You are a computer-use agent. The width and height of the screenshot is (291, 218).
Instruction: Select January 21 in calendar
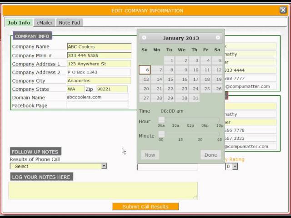(157, 89)
